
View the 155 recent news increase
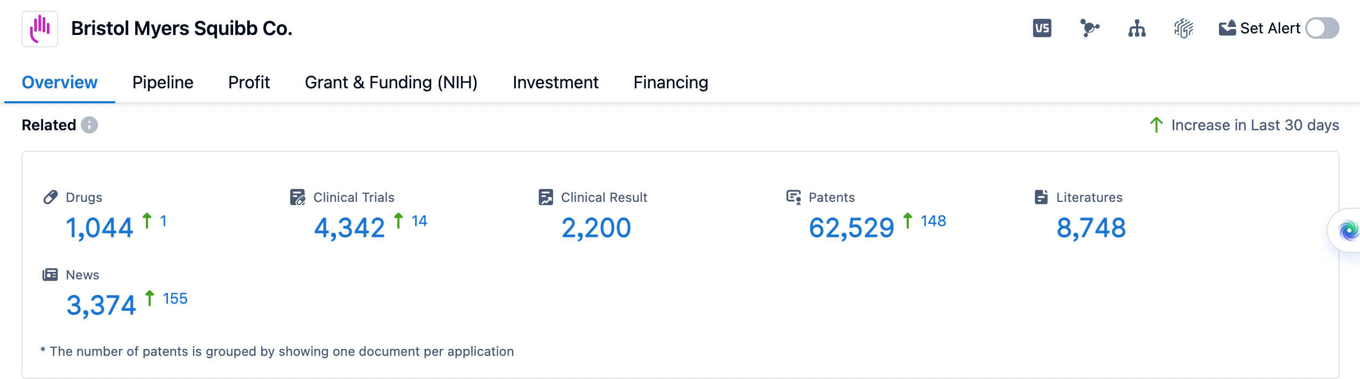(175, 298)
